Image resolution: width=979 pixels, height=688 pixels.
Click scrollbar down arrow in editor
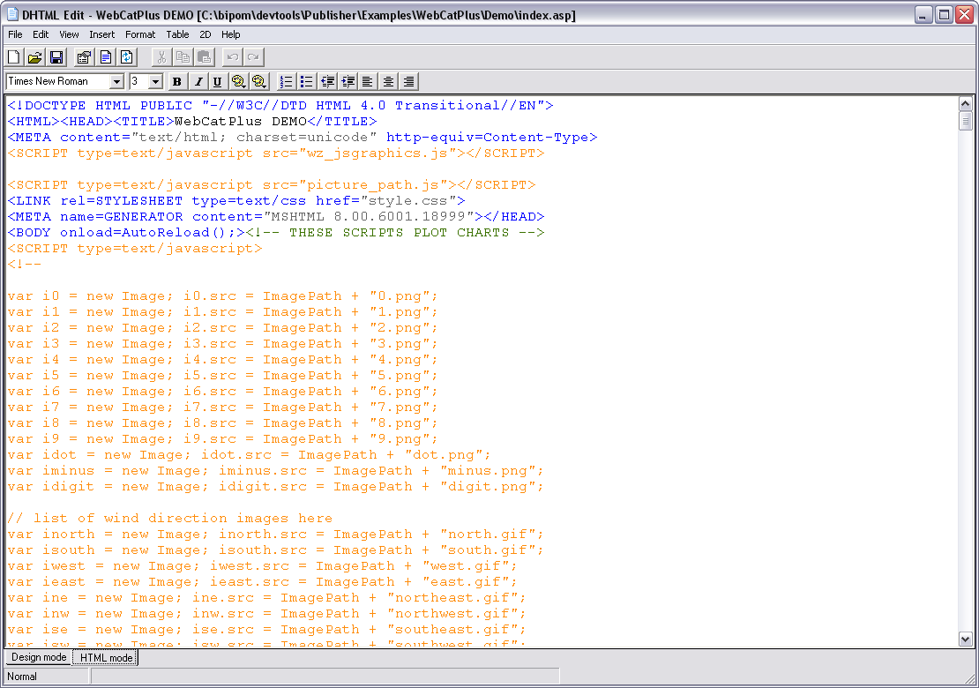(x=965, y=639)
